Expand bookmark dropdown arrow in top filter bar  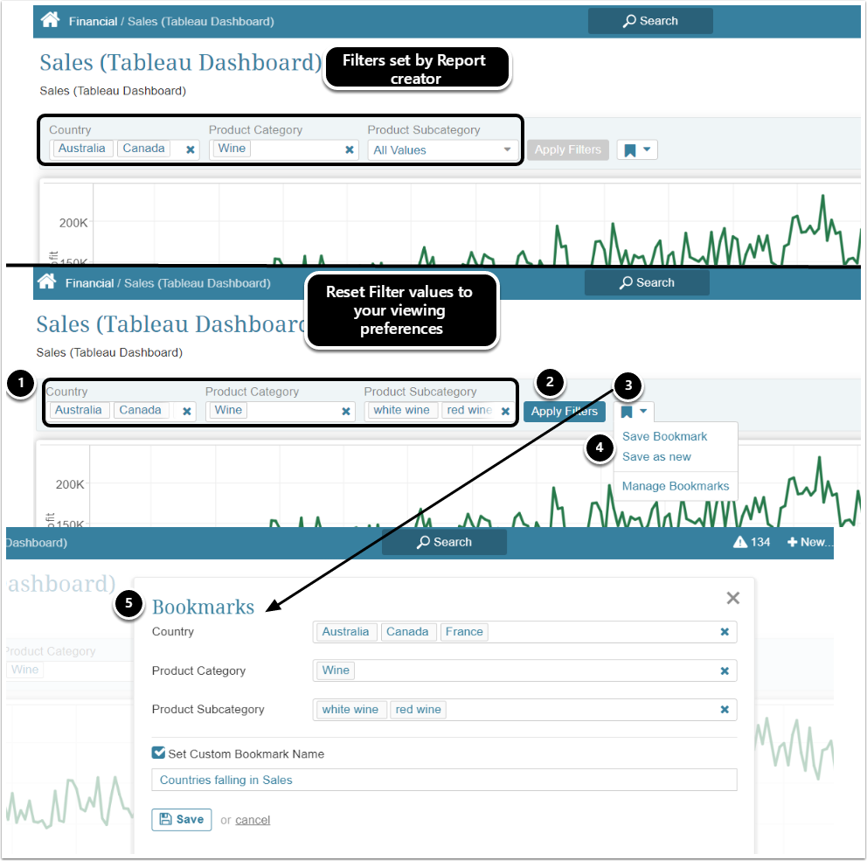[647, 149]
